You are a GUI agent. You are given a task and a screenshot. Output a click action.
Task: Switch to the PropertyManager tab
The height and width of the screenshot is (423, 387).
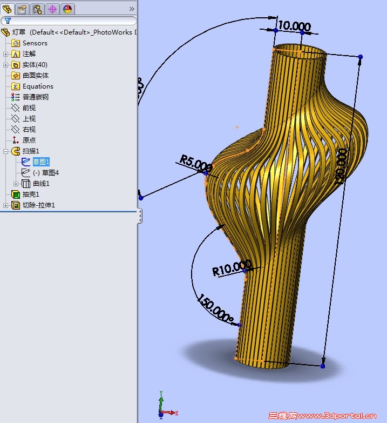click(22, 9)
